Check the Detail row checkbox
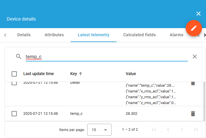 pyautogui.click(x=14, y=83)
